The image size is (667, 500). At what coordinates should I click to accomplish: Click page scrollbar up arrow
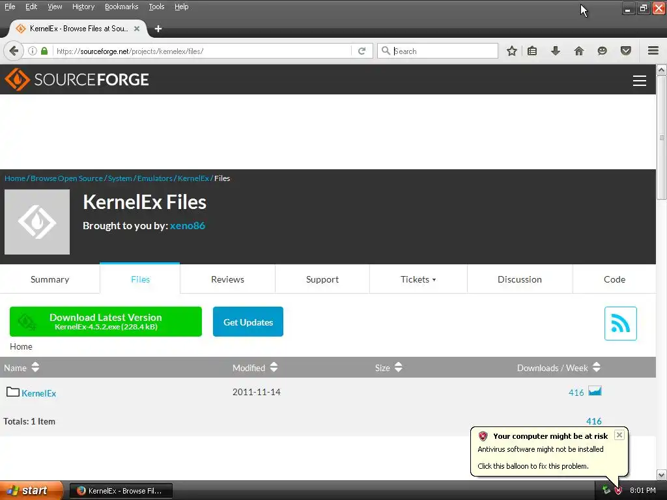662,70
